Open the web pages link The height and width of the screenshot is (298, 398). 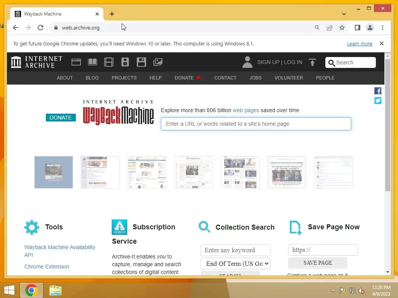coord(246,110)
